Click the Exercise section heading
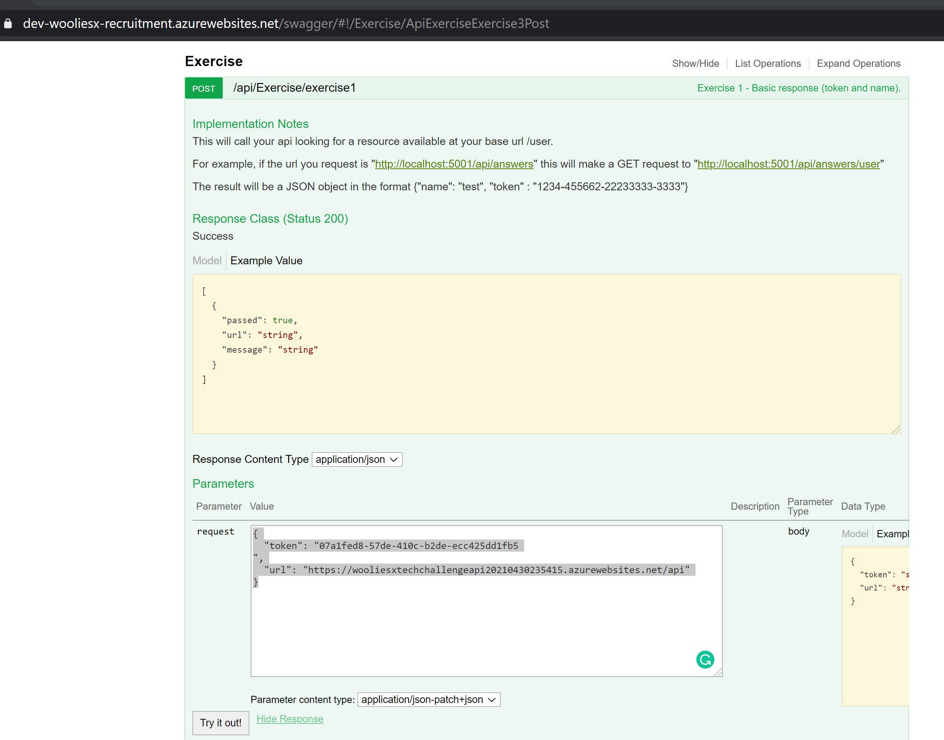 [x=214, y=61]
